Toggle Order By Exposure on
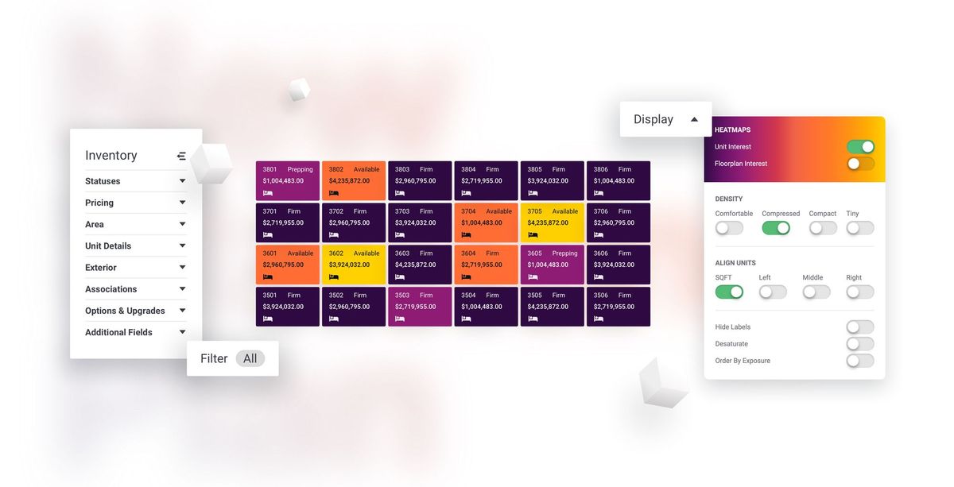Screen dimensions: 954x487 (x=859, y=360)
